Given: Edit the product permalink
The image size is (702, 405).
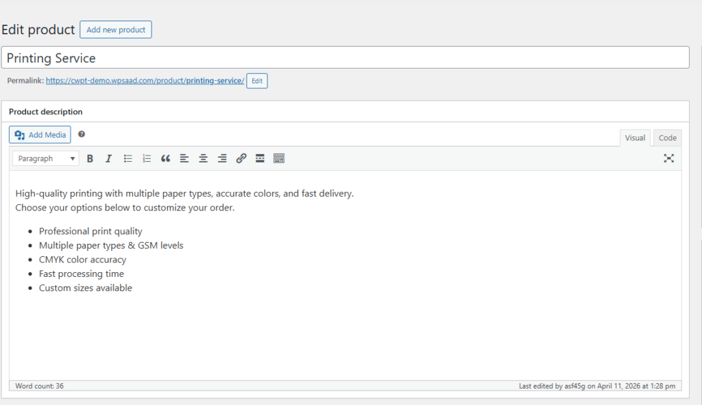Looking at the screenshot, I should (256, 81).
